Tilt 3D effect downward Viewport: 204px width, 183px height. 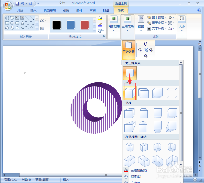click(145, 56)
